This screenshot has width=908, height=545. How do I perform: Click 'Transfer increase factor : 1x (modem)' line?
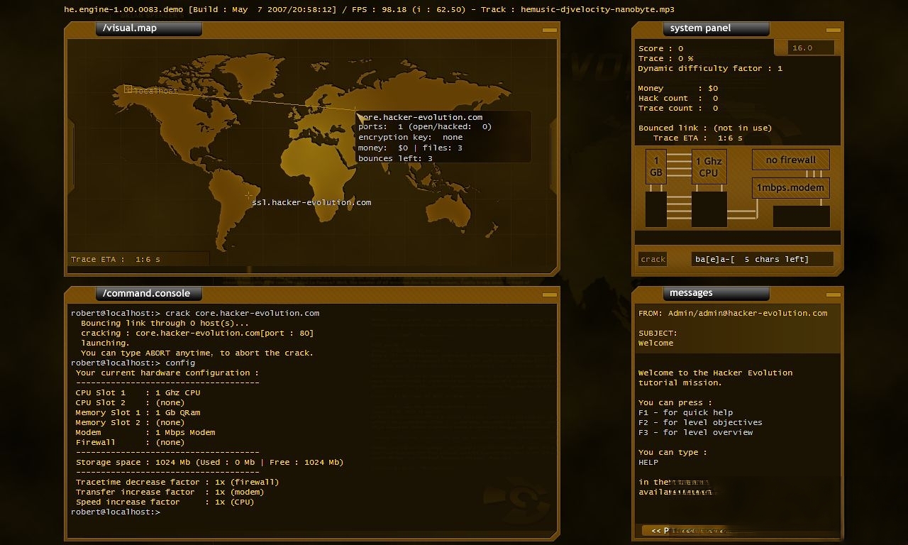pyautogui.click(x=170, y=492)
